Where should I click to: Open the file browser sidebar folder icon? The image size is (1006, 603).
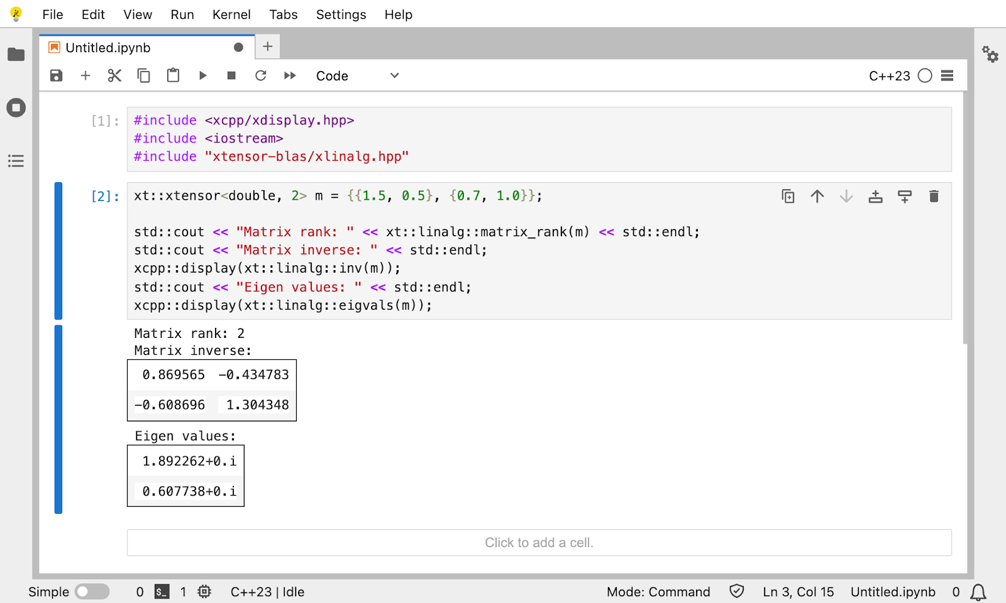tap(16, 55)
